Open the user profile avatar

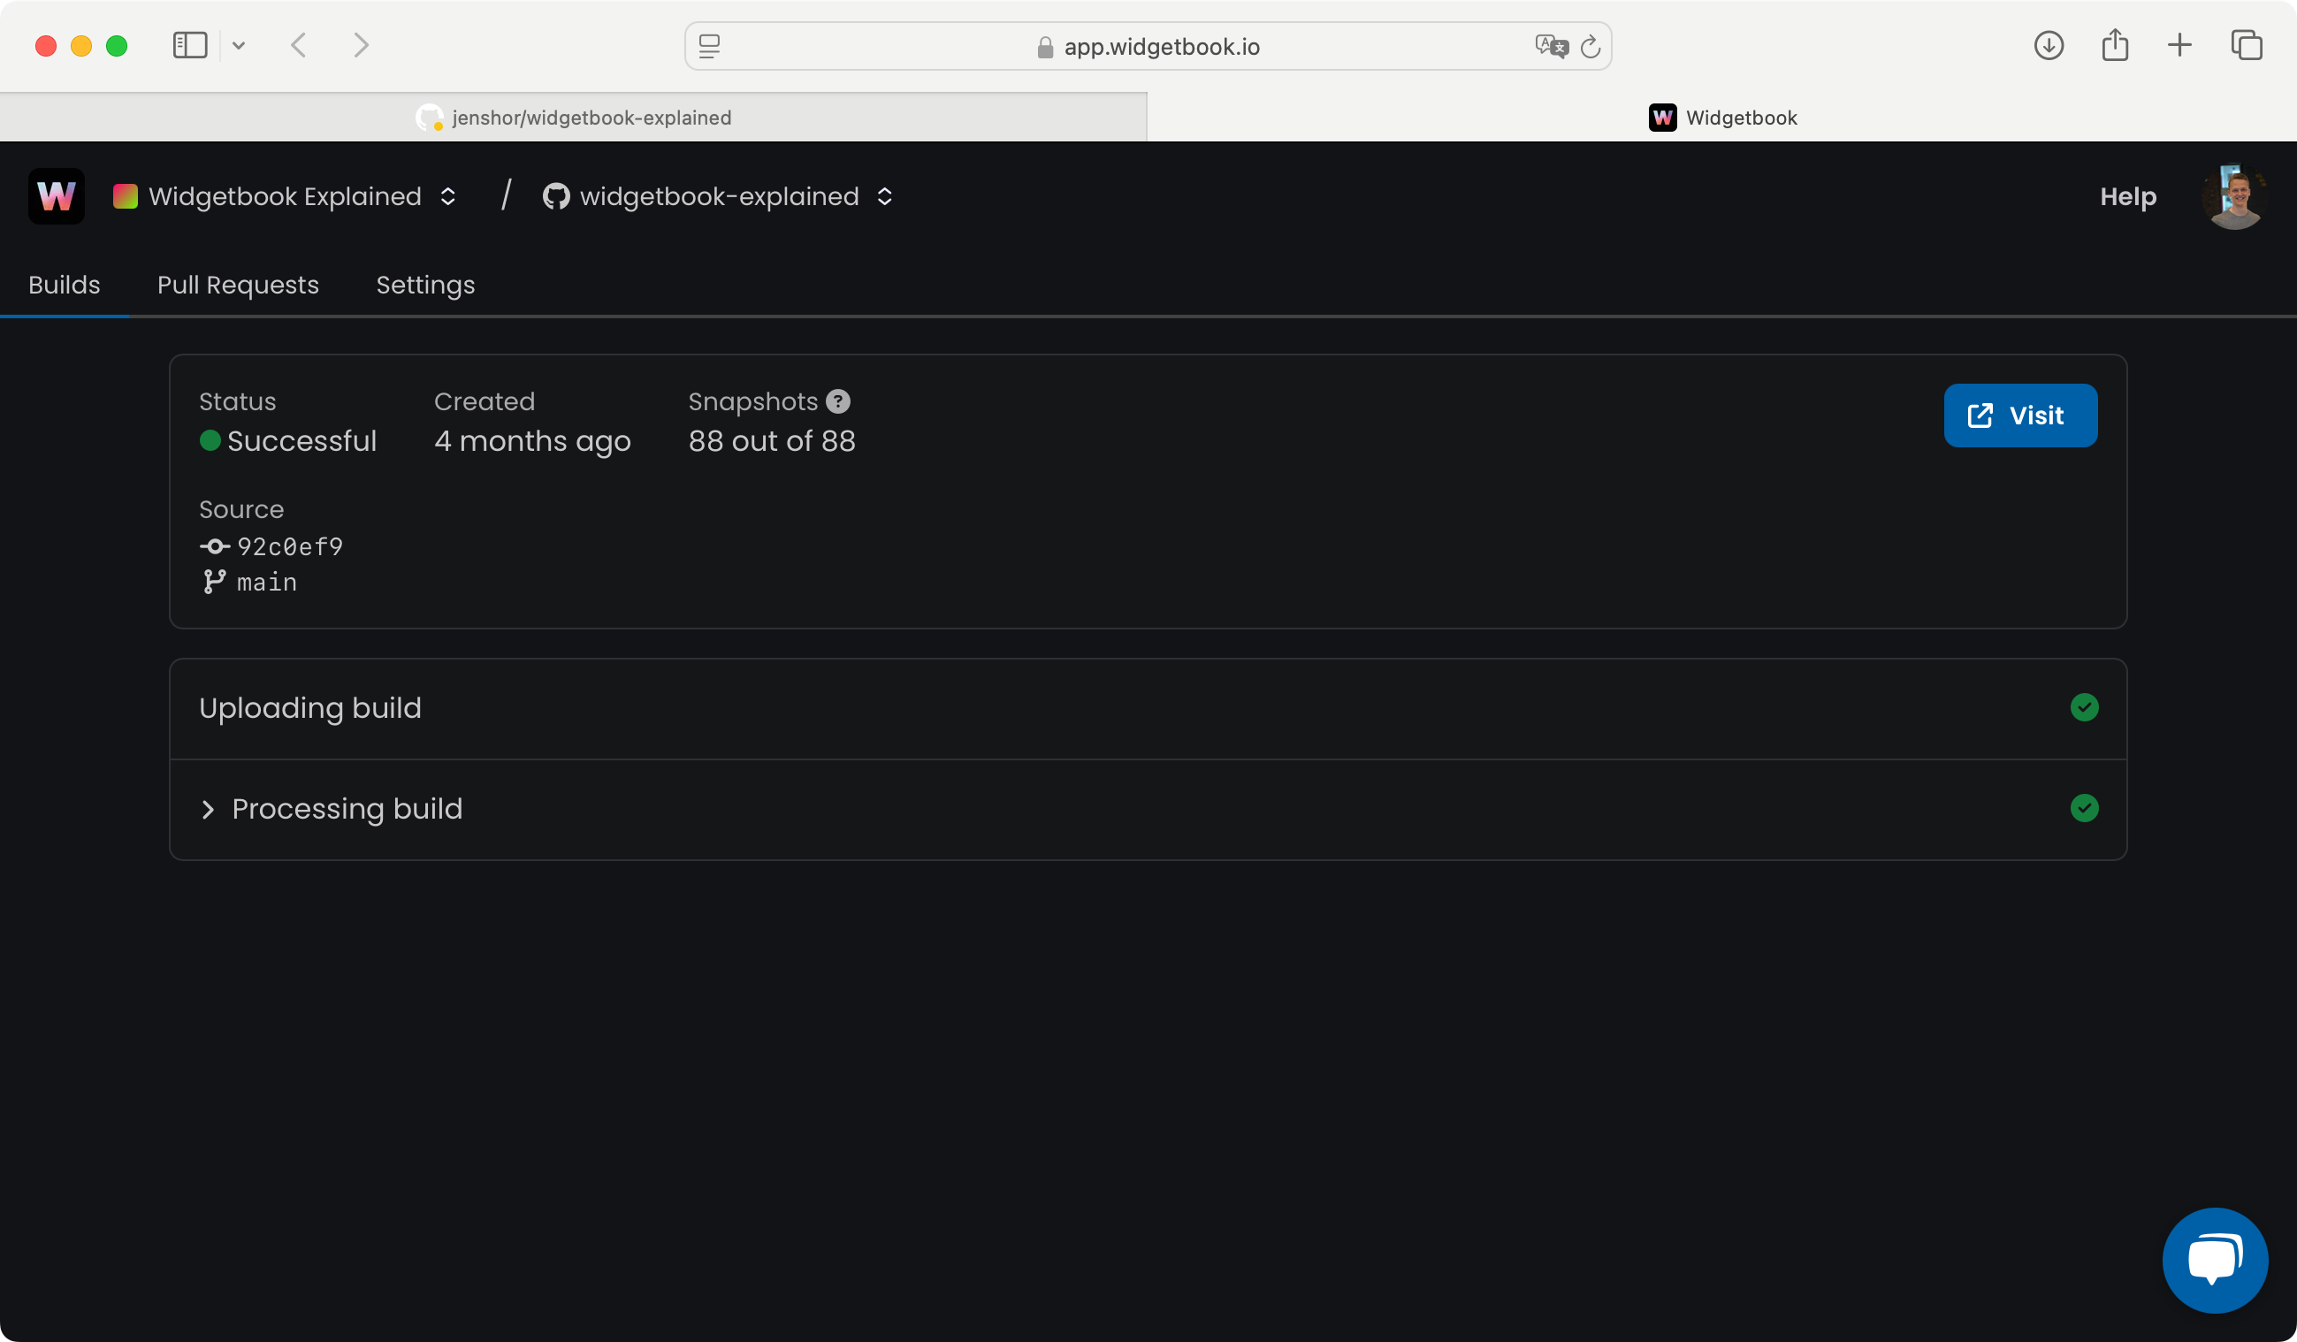(2233, 196)
